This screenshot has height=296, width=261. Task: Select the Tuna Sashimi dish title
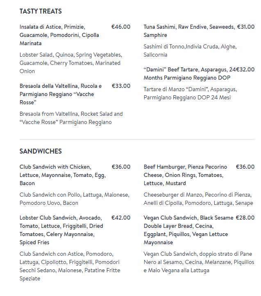pyautogui.click(x=188, y=31)
